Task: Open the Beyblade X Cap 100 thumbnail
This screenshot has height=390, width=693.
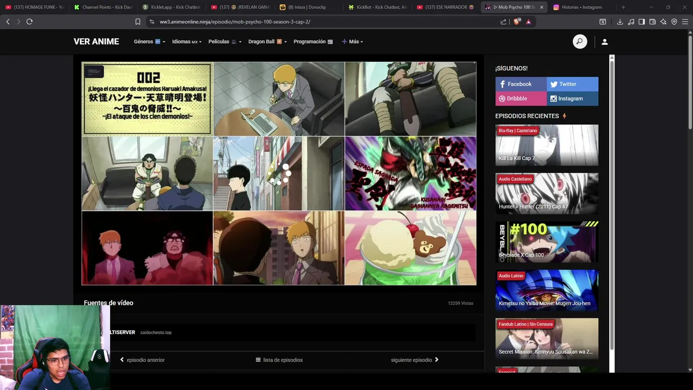Action: [x=547, y=242]
